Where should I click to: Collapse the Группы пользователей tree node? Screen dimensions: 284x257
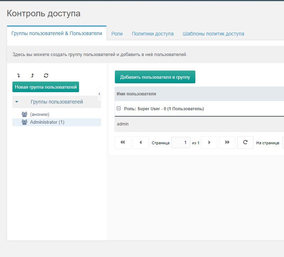[x=17, y=102]
